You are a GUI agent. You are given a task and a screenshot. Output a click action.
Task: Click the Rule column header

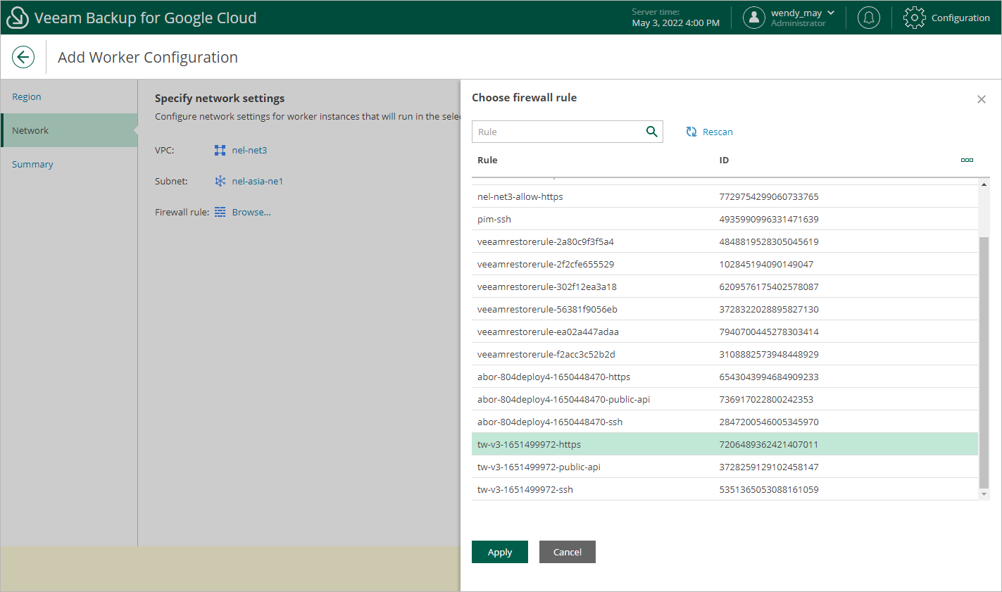[487, 160]
